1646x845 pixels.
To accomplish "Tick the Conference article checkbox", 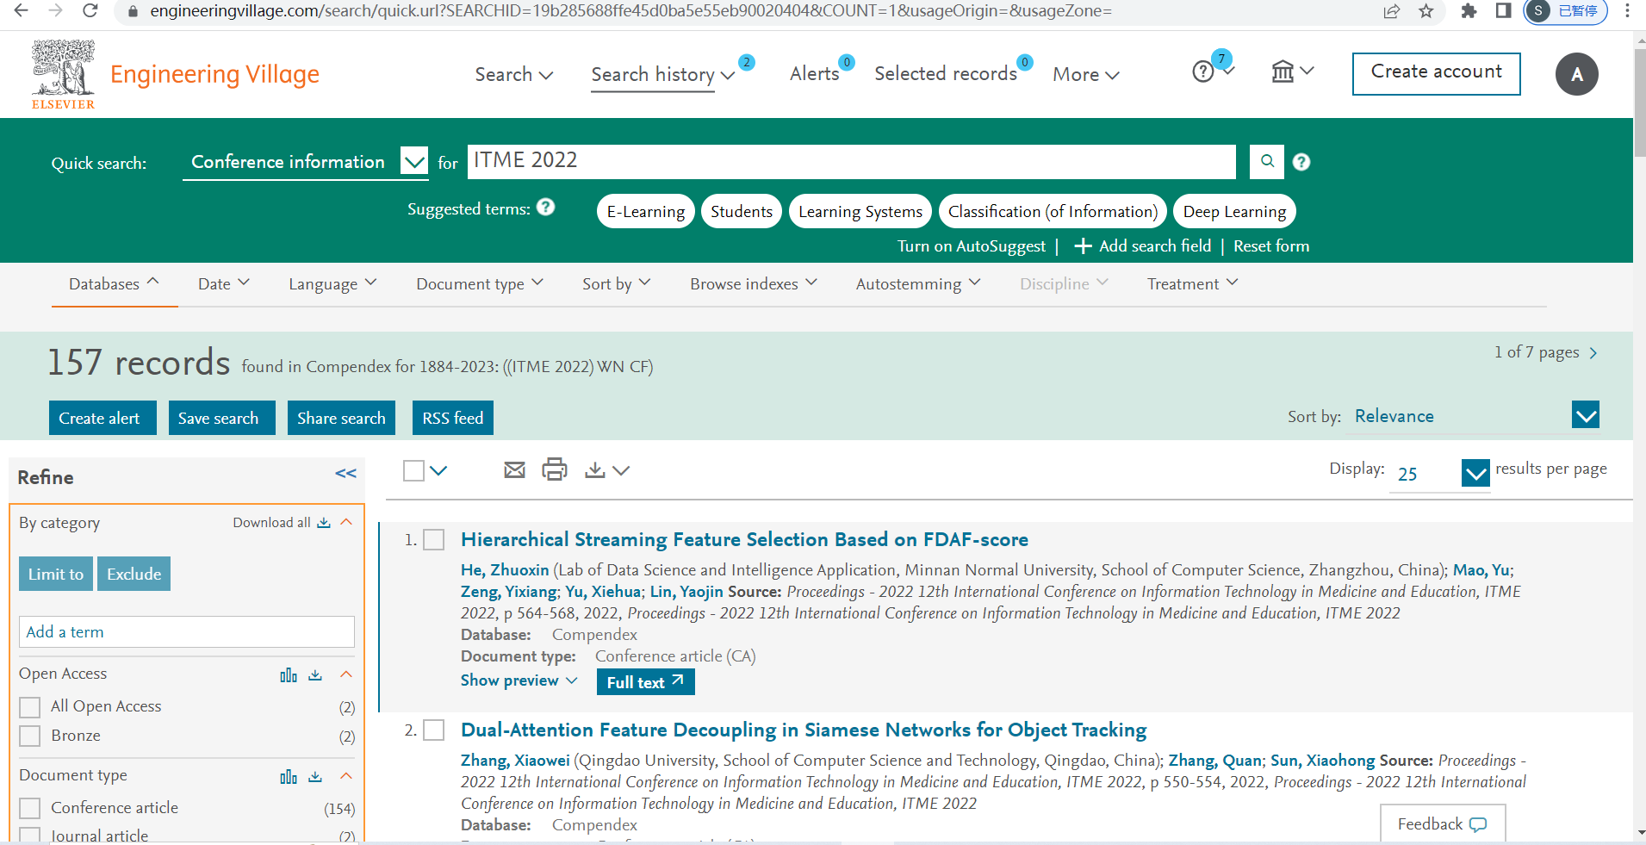I will [30, 808].
